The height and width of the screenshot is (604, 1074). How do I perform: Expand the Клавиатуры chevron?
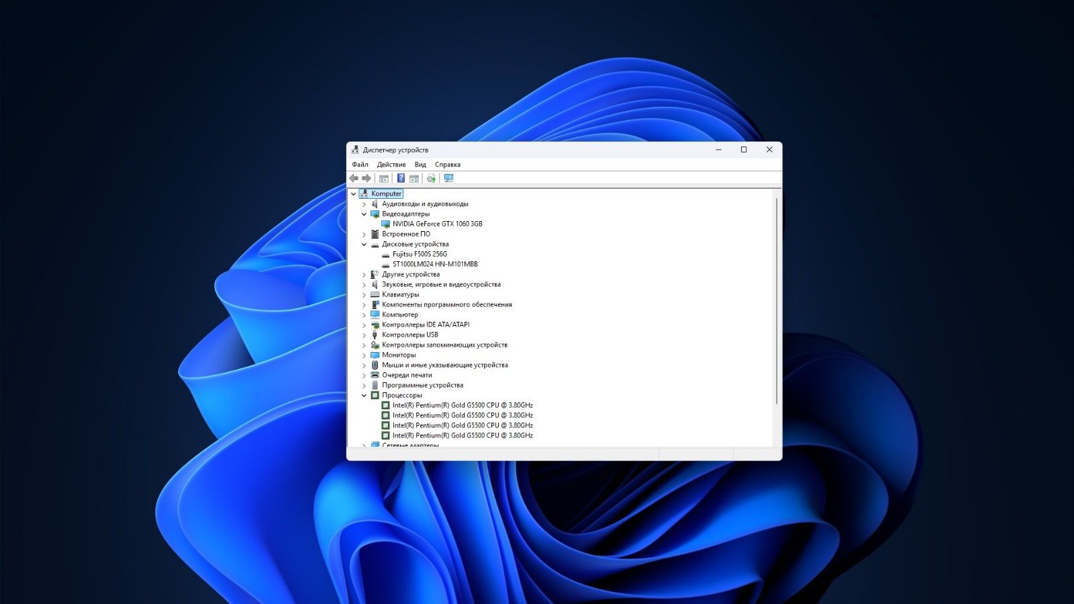tap(364, 294)
